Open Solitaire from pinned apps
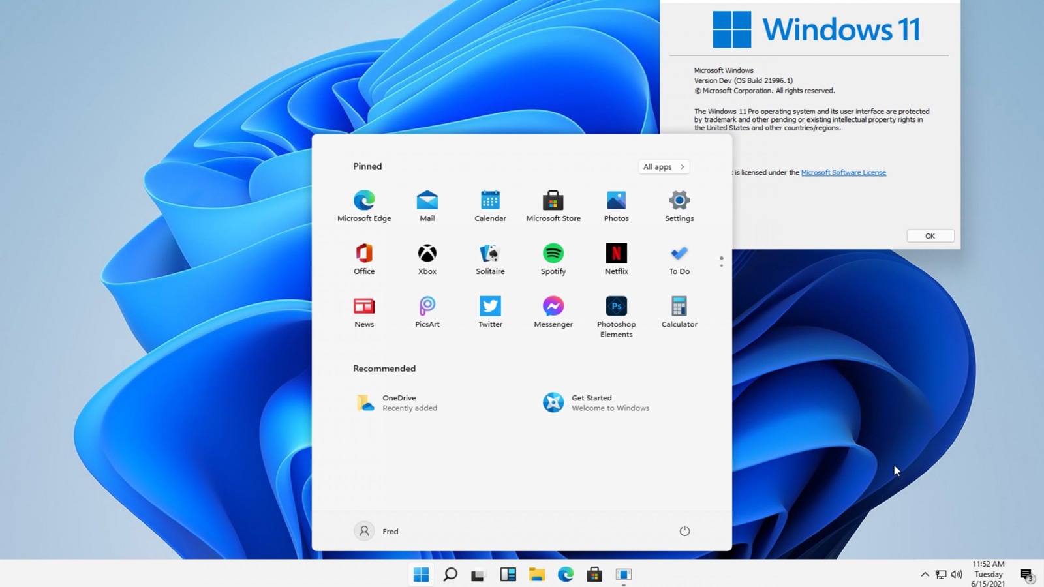This screenshot has width=1044, height=587. coord(490,254)
